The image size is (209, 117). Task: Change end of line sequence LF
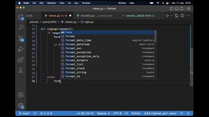[126, 113]
